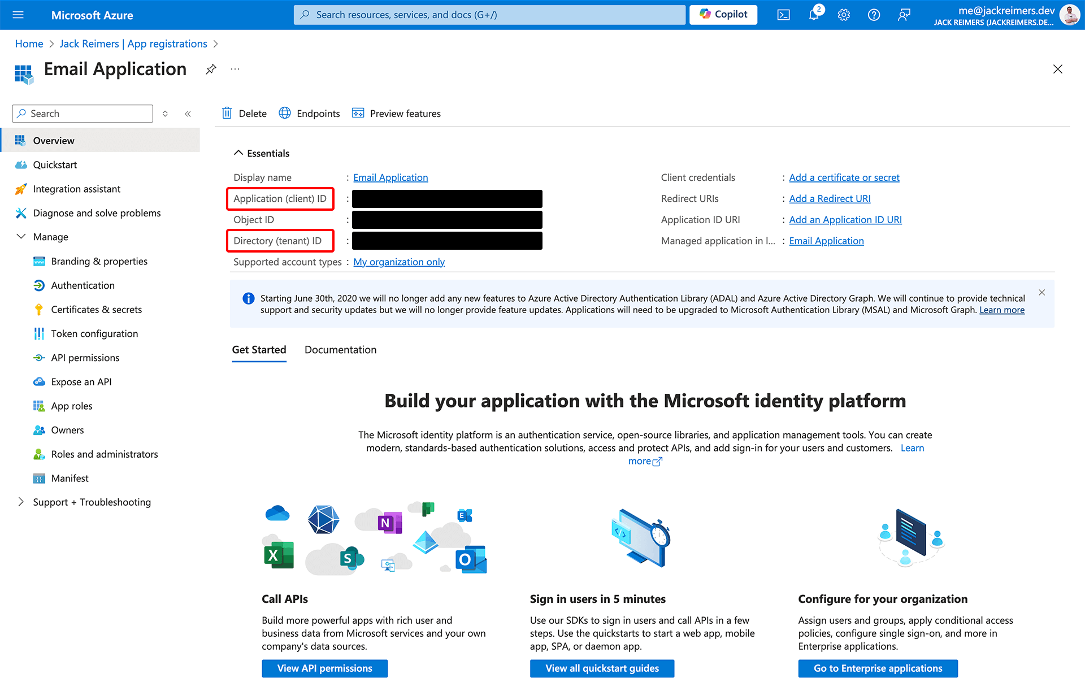Open Cloud Shell from the top bar
The width and height of the screenshot is (1085, 678).
pos(783,15)
